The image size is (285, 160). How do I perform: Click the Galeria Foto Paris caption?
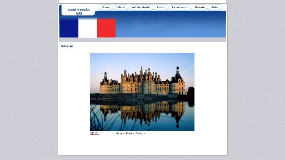tap(130, 134)
